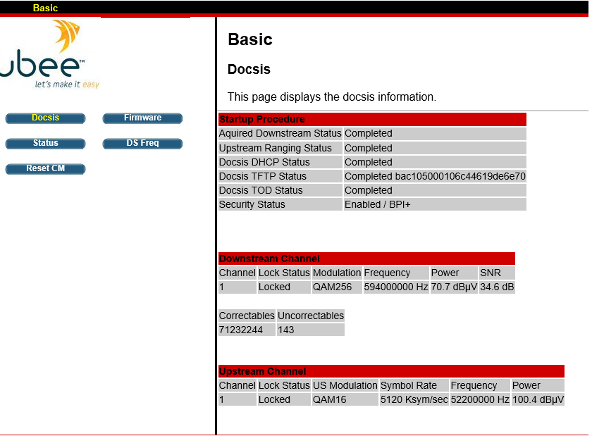The image size is (592, 436).
Task: Click the Reset CM button
Action: 45,169
